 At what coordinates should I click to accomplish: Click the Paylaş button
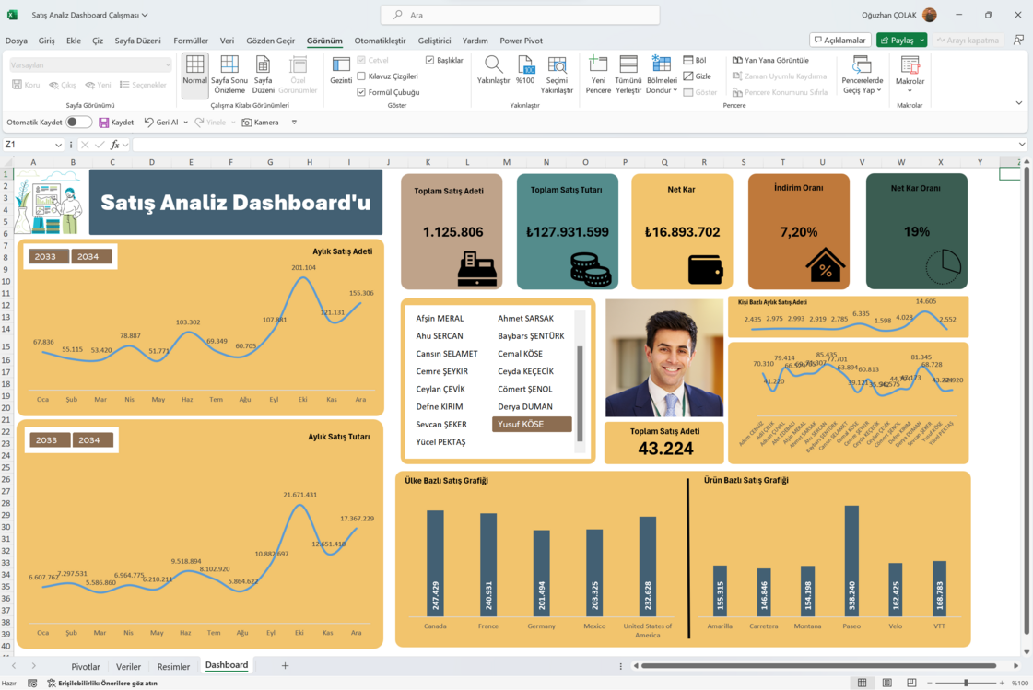pyautogui.click(x=897, y=41)
